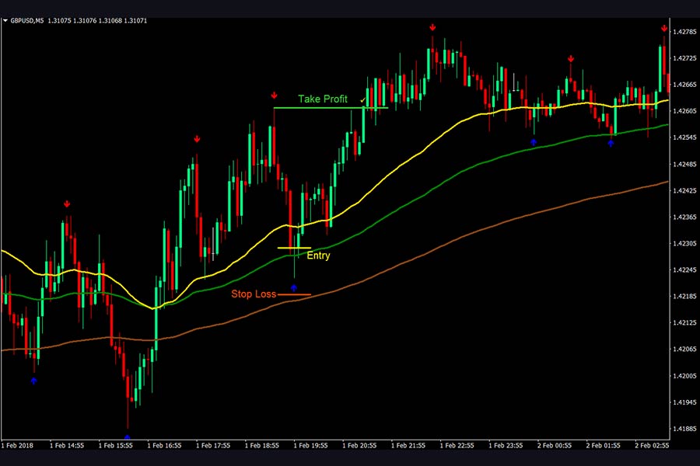The width and height of the screenshot is (700, 466).
Task: Click the 1.42365 price axis label
Action: point(684,217)
